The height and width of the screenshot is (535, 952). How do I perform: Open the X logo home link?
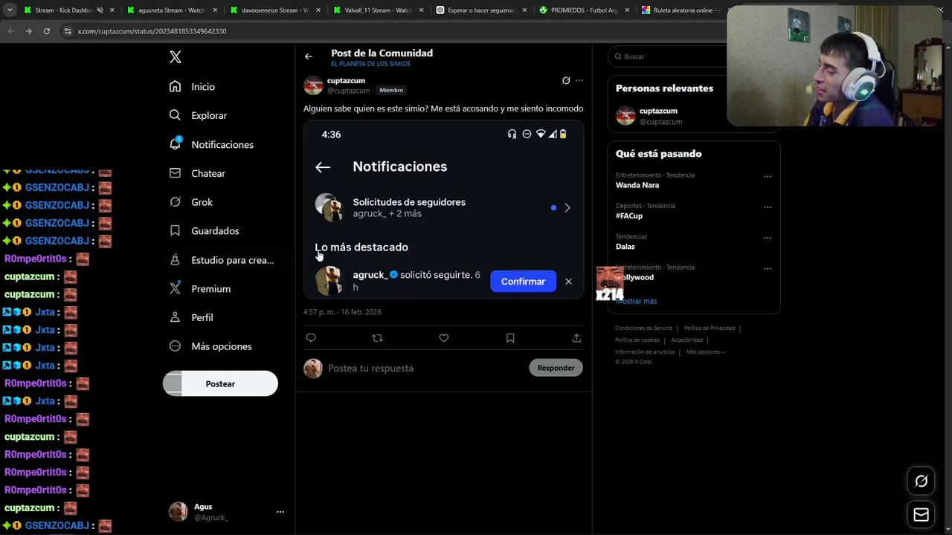[175, 57]
